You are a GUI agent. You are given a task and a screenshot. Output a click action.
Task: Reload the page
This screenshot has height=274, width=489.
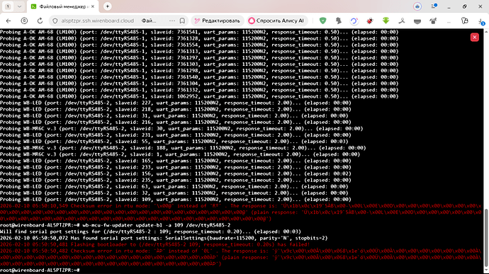coord(40,21)
